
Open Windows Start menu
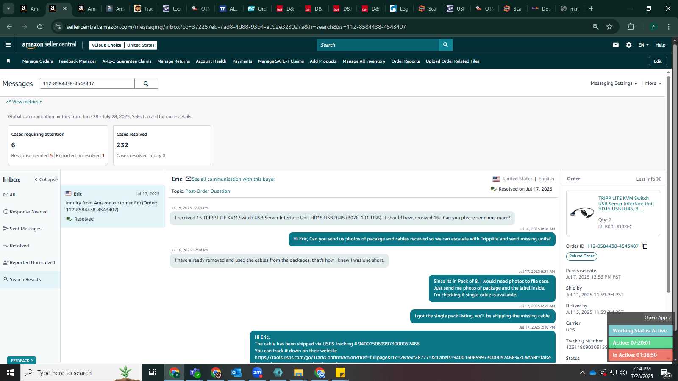[x=10, y=373]
